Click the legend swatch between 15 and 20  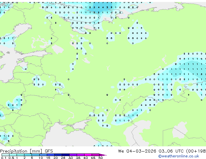(x=51, y=155)
